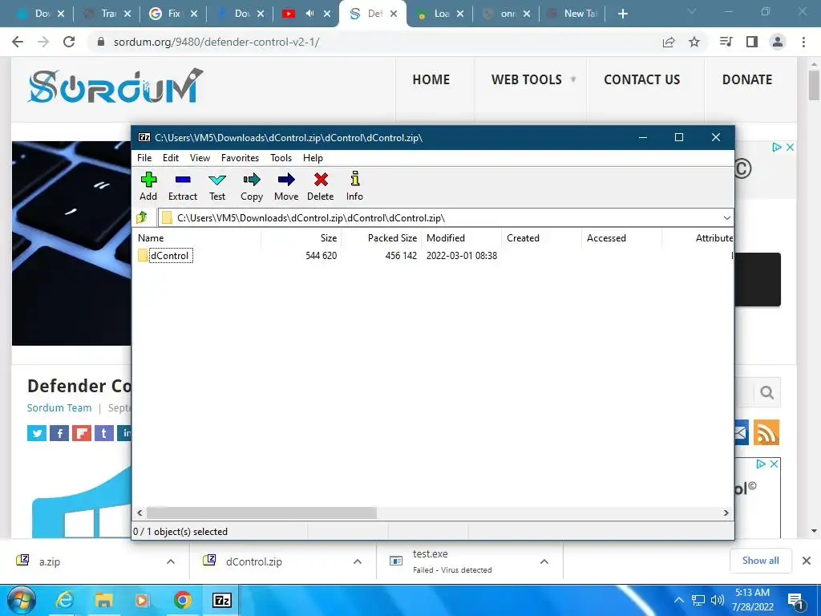Open a new Chrome tab with plus
Image resolution: width=821 pixels, height=616 pixels.
(622, 14)
